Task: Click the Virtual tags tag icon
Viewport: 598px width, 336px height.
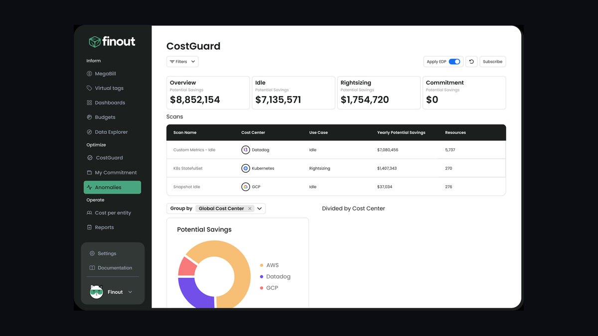Action: 90,88
